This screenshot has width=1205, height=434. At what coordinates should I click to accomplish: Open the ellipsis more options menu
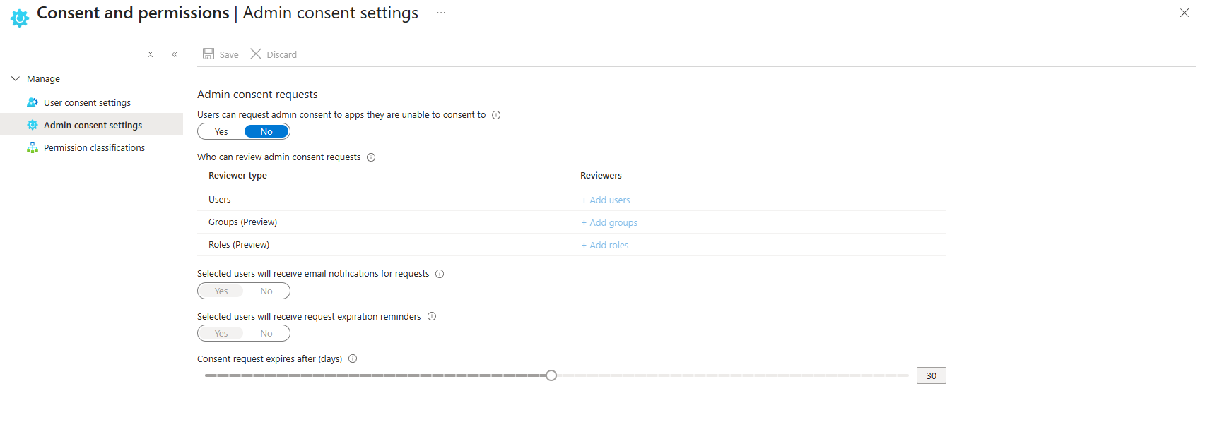click(x=441, y=13)
